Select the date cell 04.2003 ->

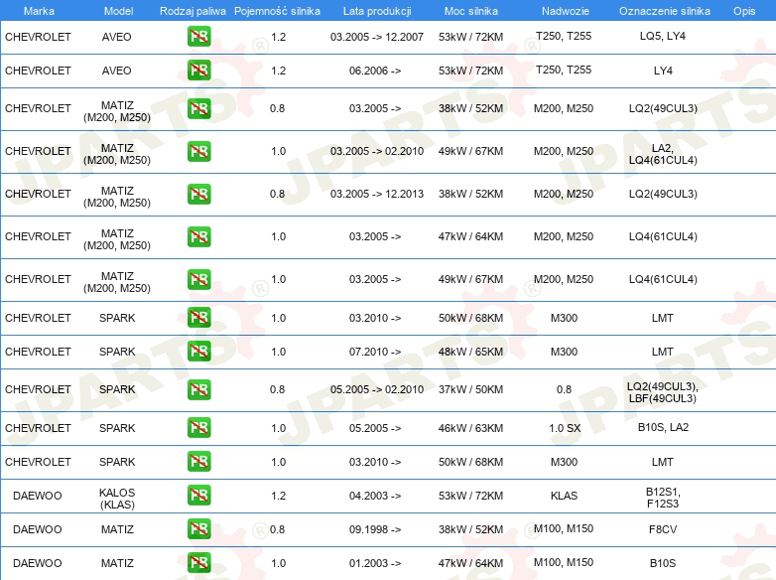pos(375,496)
